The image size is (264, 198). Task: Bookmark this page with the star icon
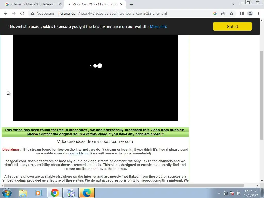(232, 13)
